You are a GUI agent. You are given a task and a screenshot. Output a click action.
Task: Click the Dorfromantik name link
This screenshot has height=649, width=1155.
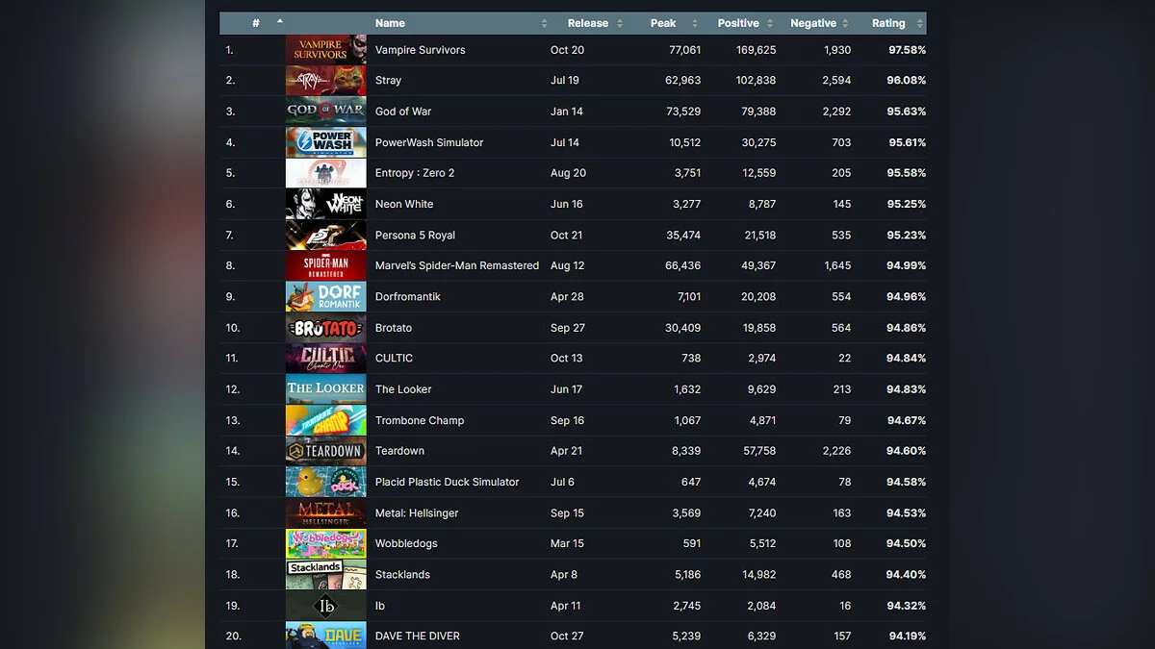408,296
